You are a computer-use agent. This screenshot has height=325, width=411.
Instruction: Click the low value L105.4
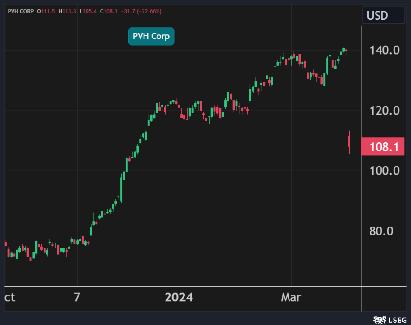click(88, 11)
